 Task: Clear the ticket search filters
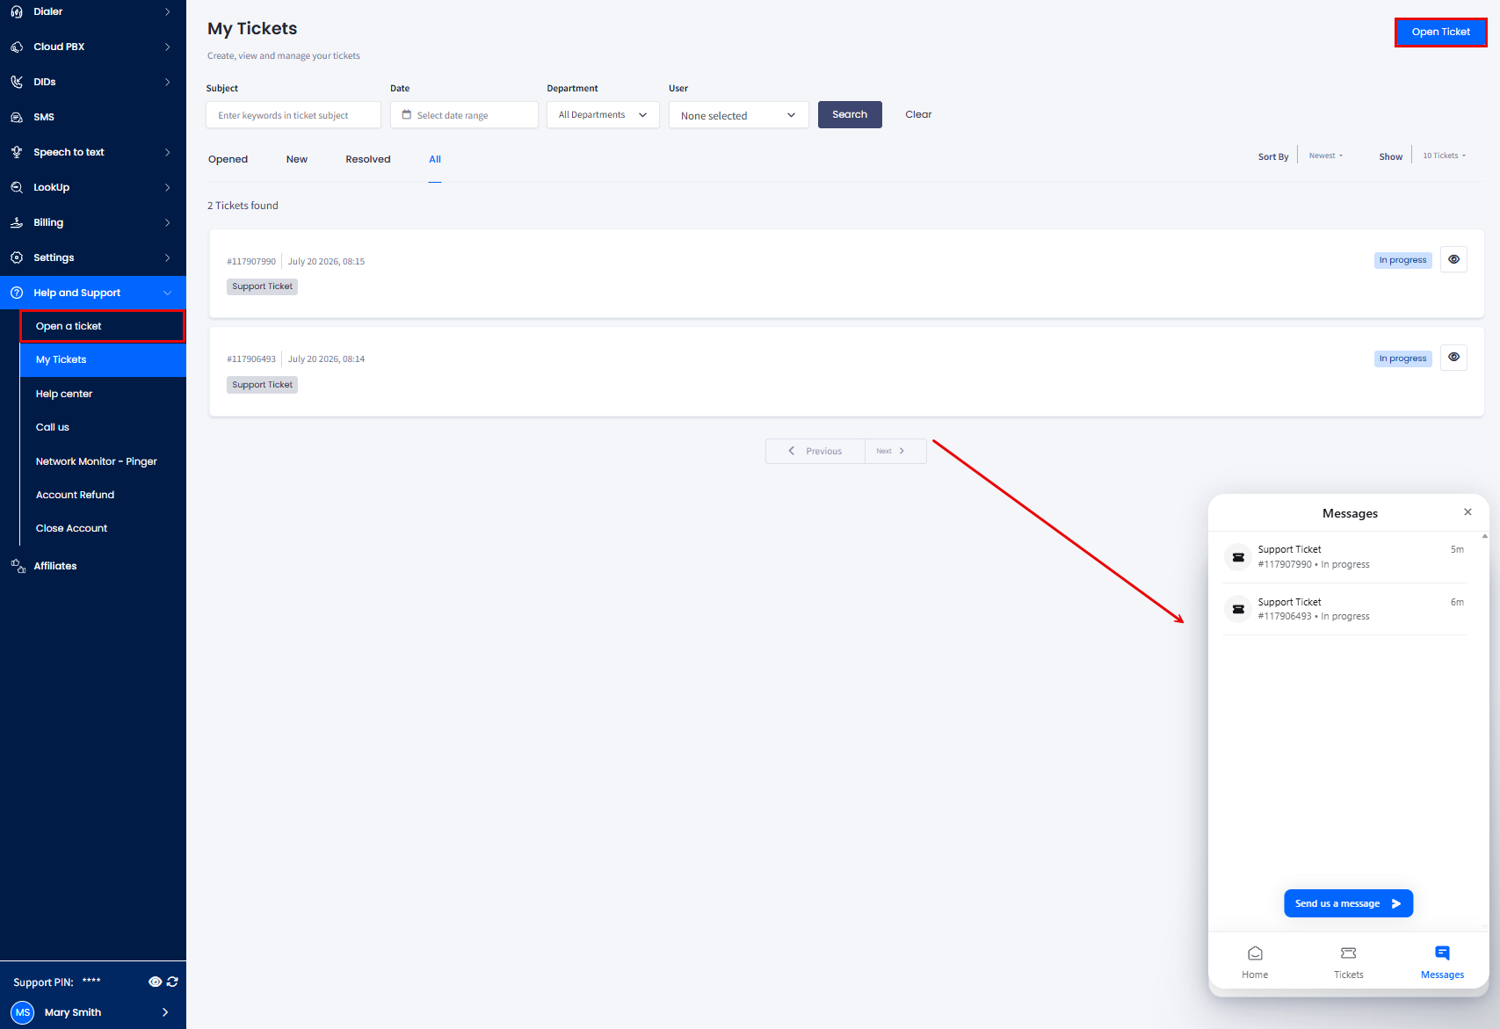(918, 114)
